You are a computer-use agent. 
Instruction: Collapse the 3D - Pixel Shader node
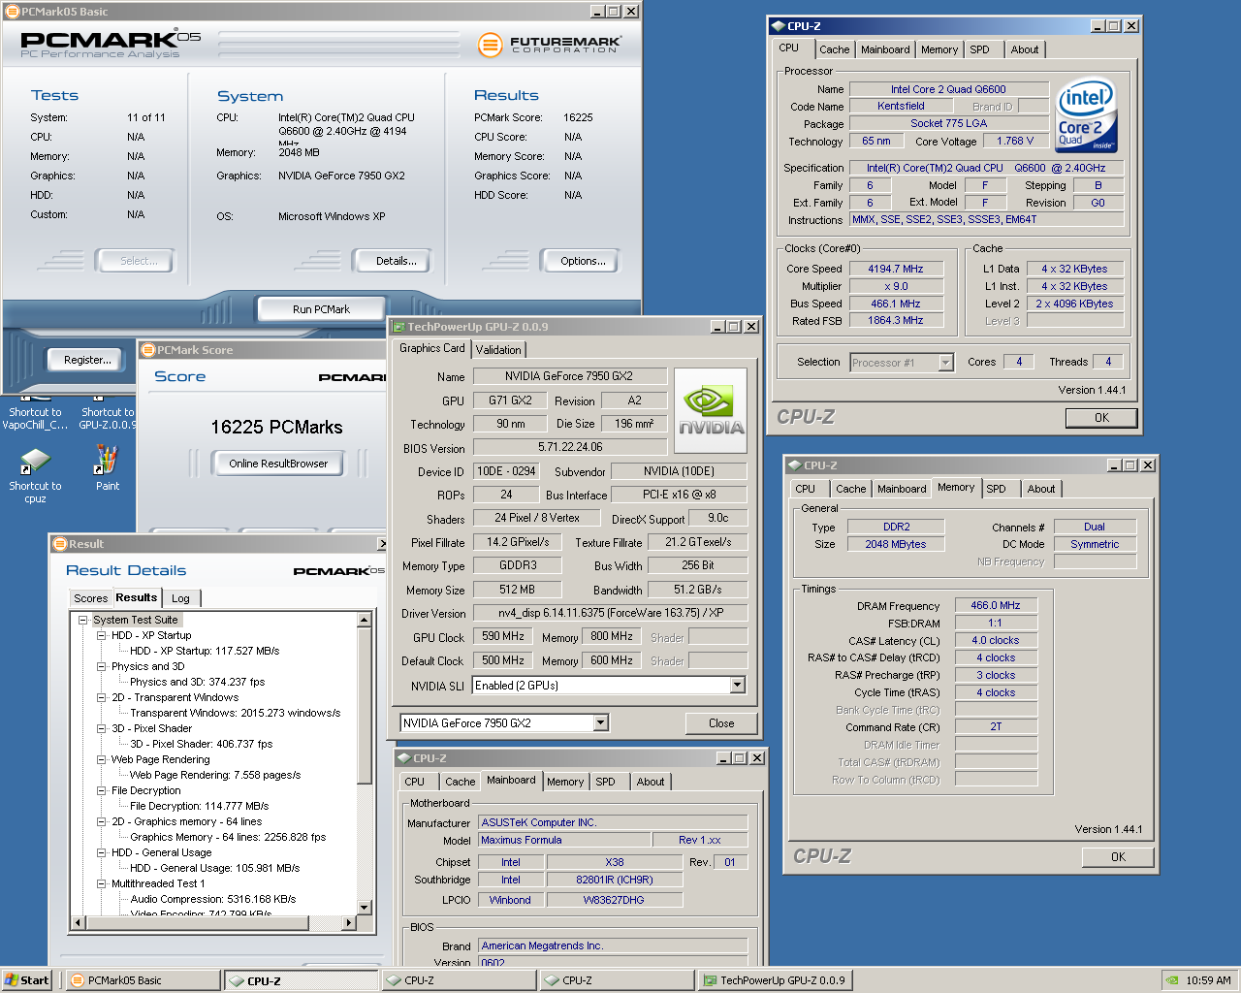[101, 728]
